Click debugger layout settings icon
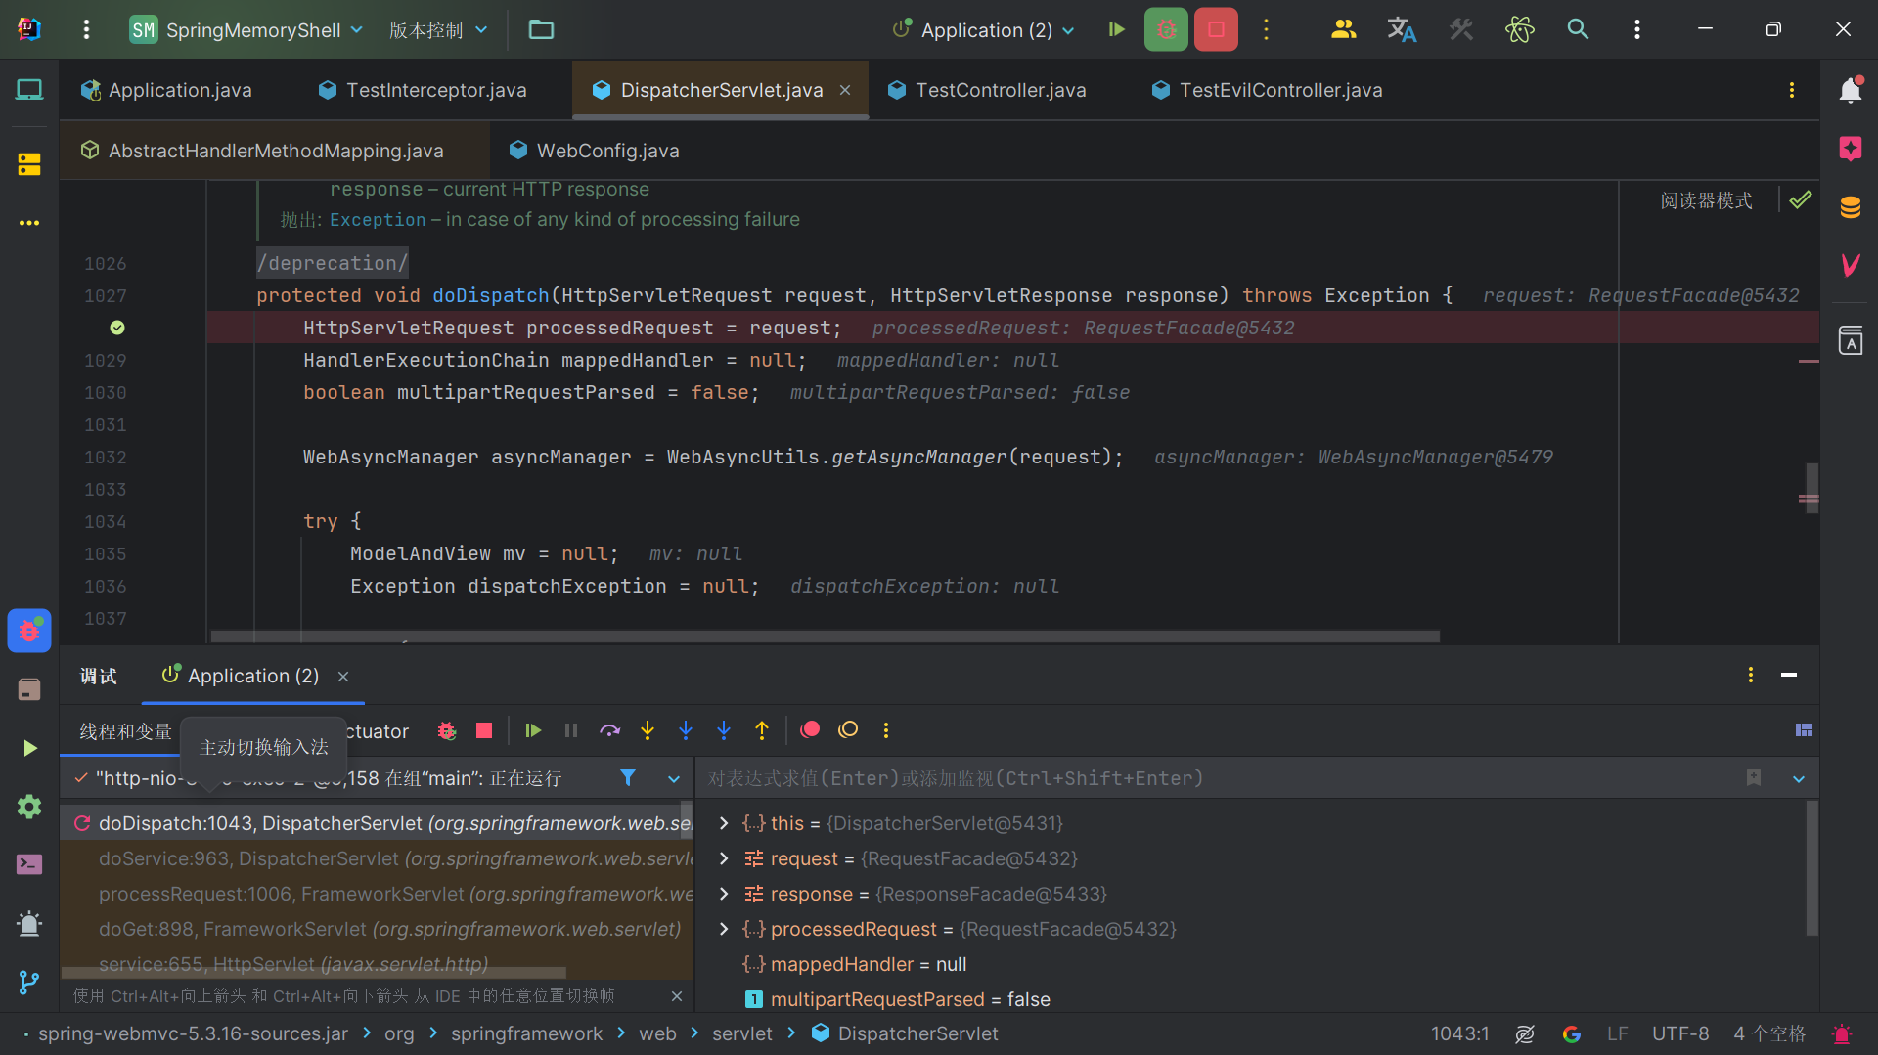The image size is (1878, 1055). [x=1804, y=730]
